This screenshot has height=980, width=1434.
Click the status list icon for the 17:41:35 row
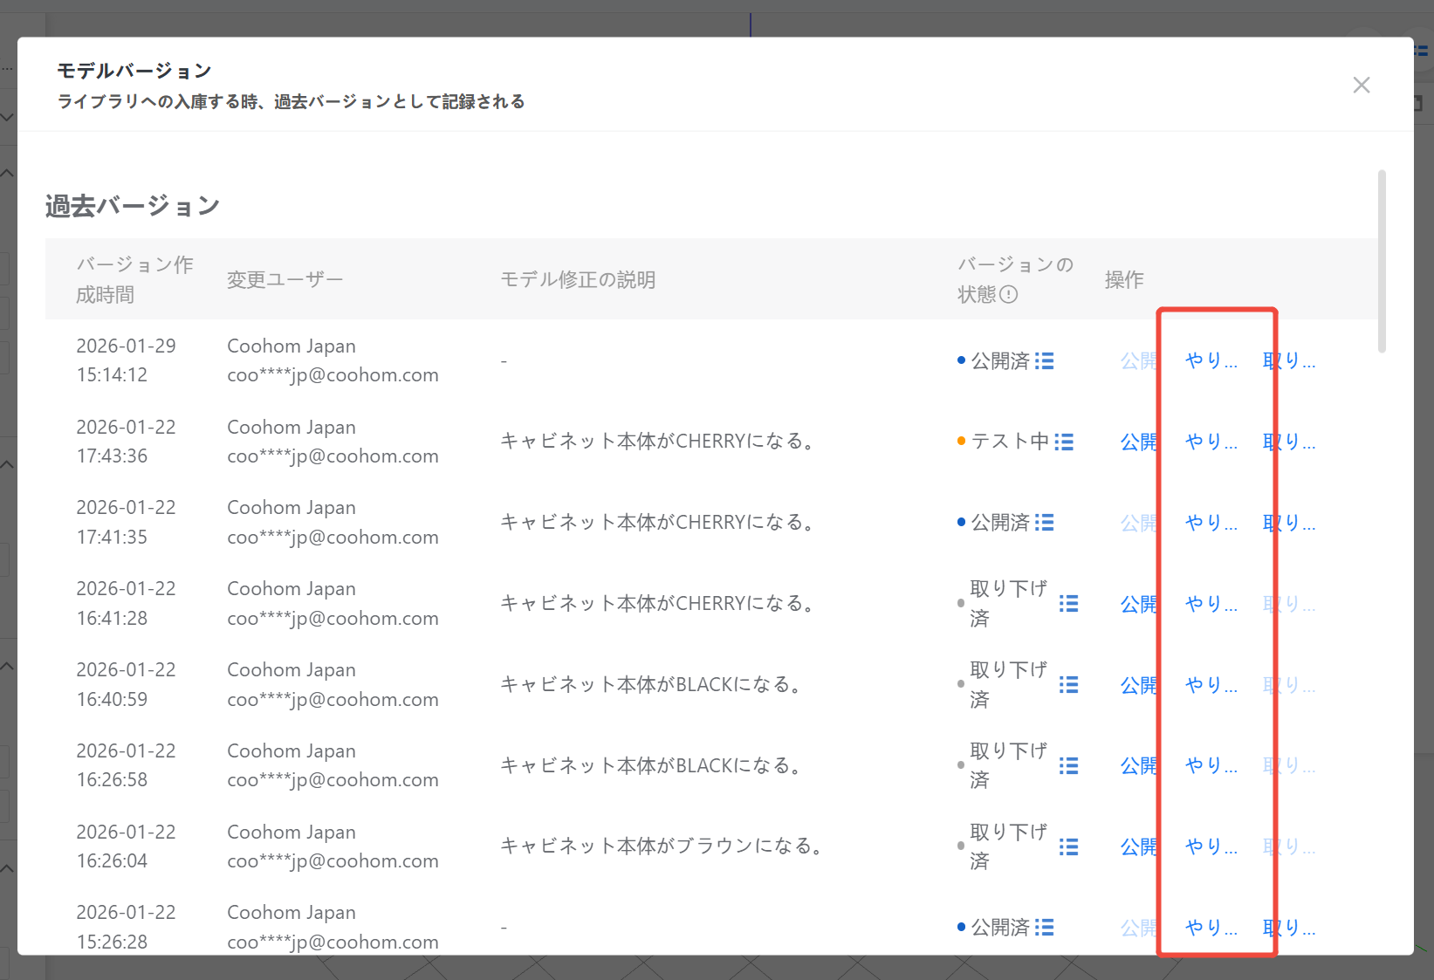(1044, 523)
